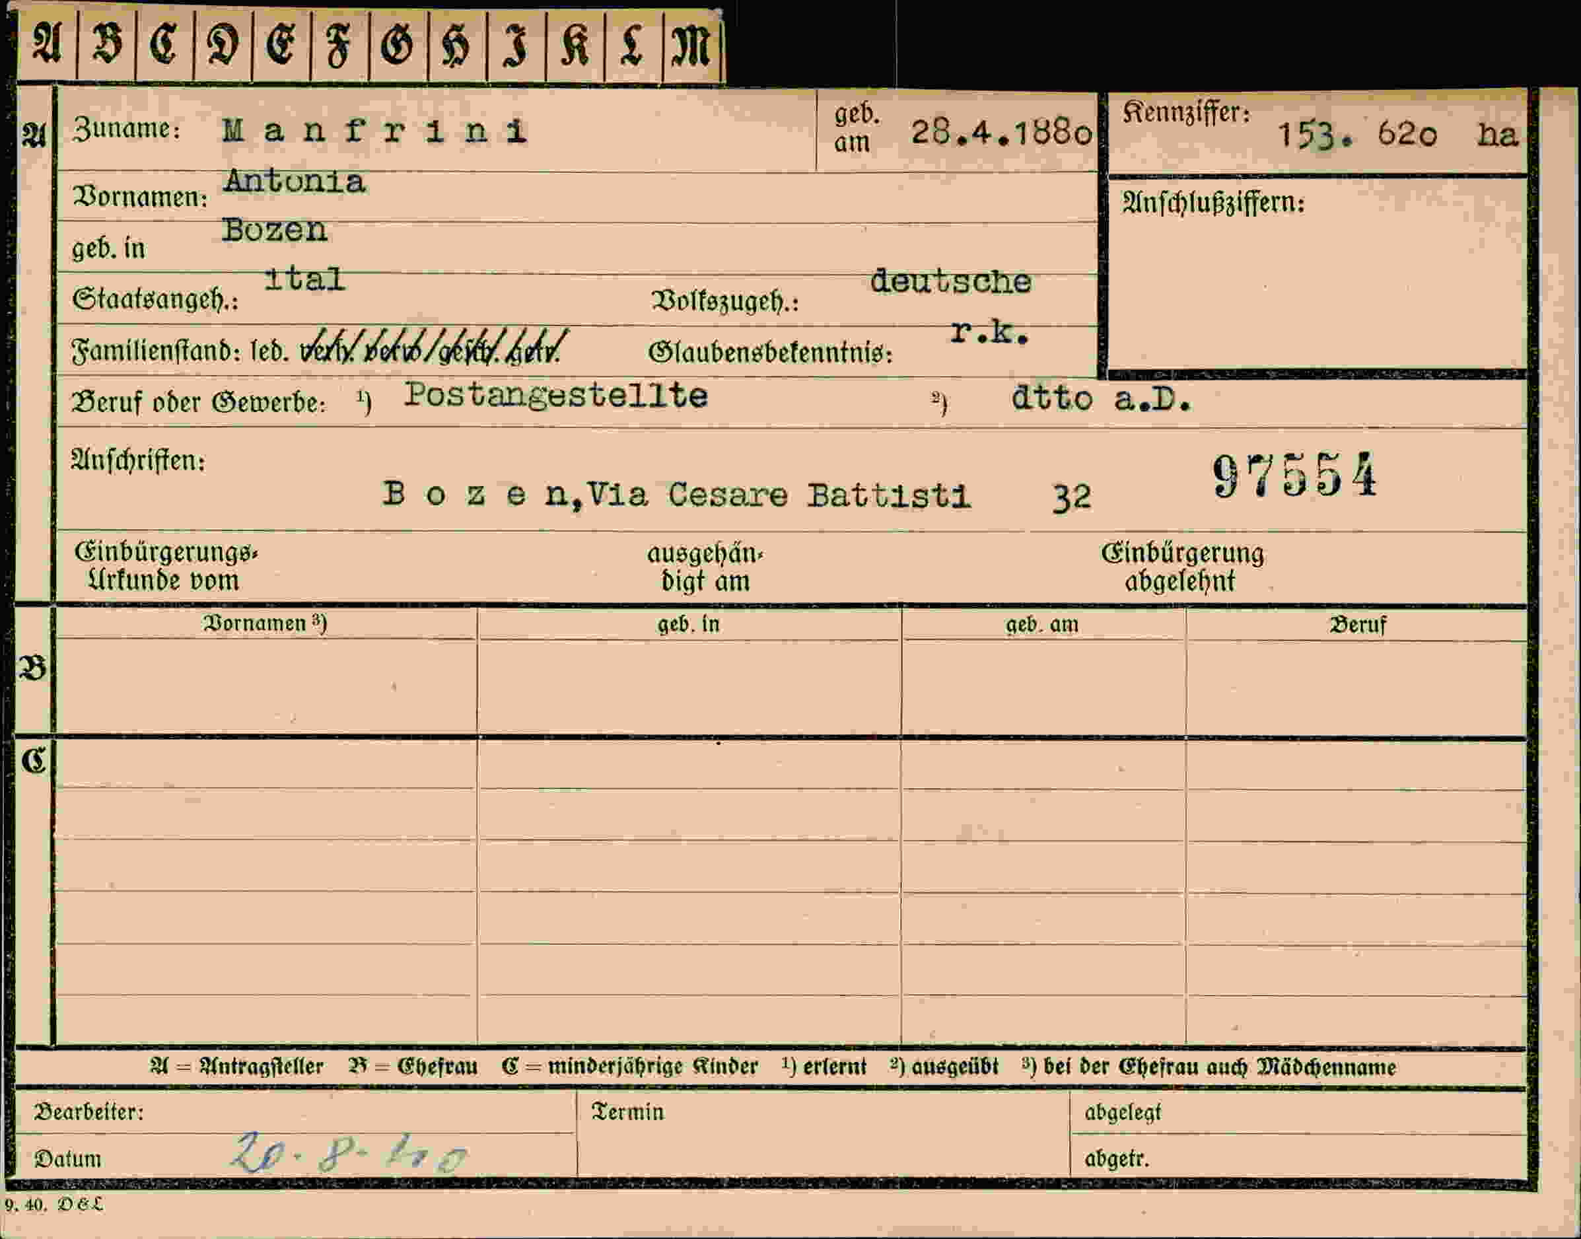Click the 'Zuname:' label
The width and height of the screenshot is (1581, 1239).
tap(126, 129)
